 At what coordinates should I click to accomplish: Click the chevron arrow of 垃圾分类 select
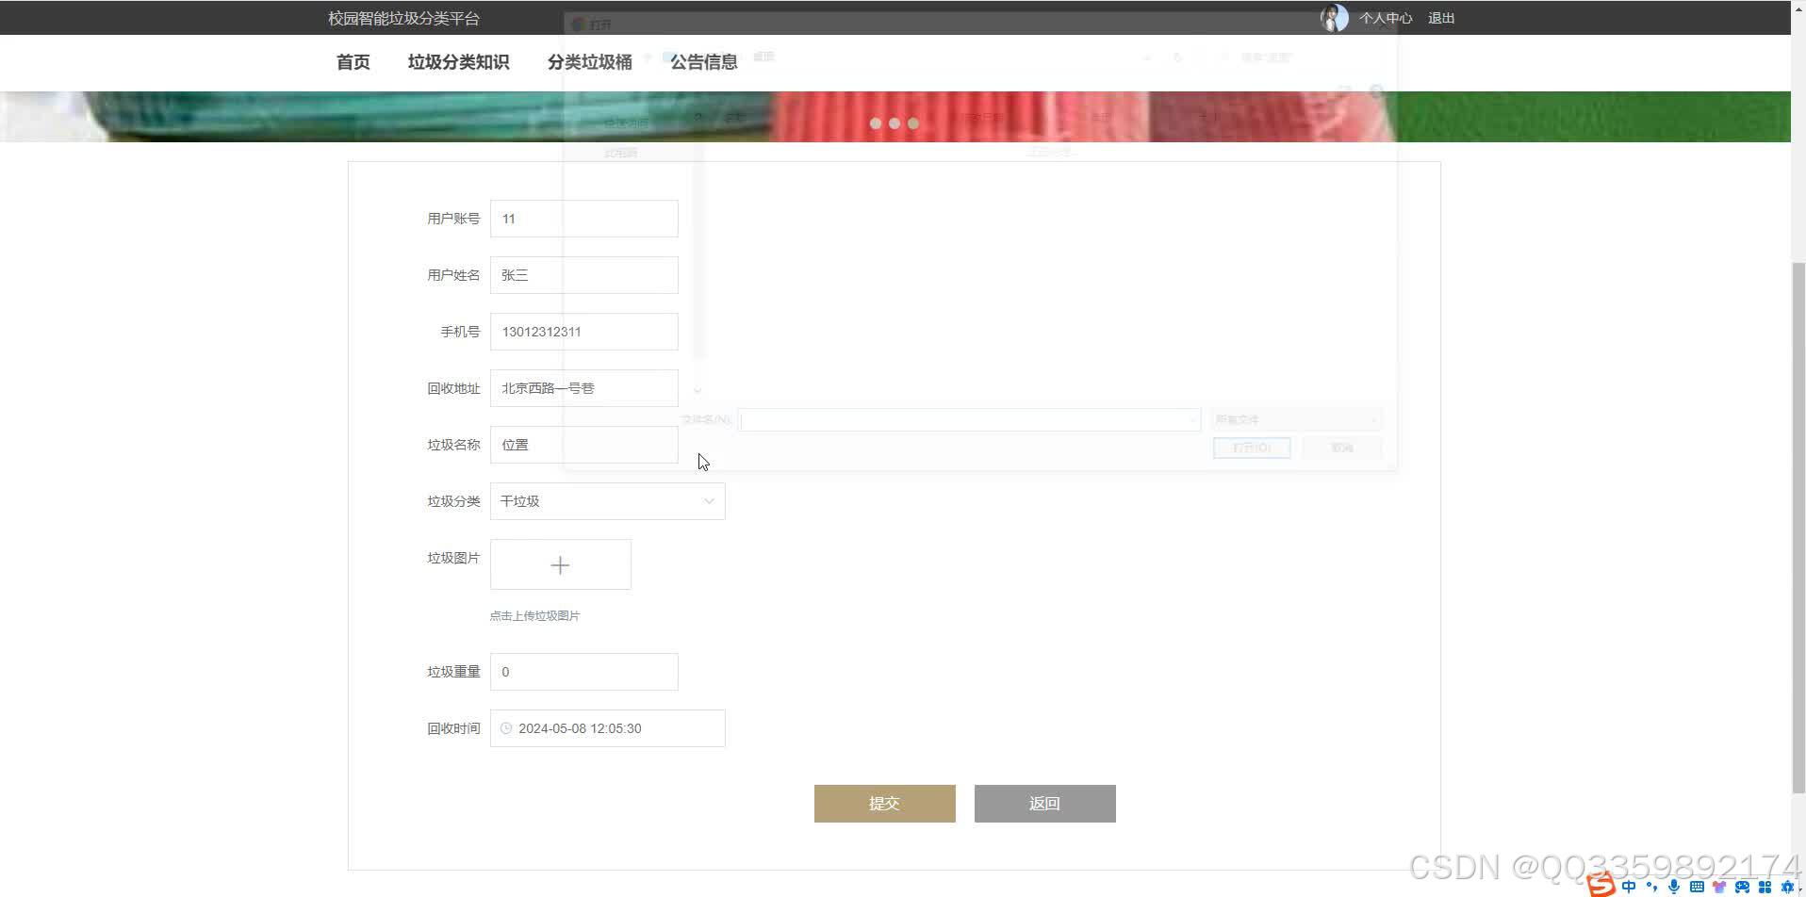pyautogui.click(x=709, y=501)
